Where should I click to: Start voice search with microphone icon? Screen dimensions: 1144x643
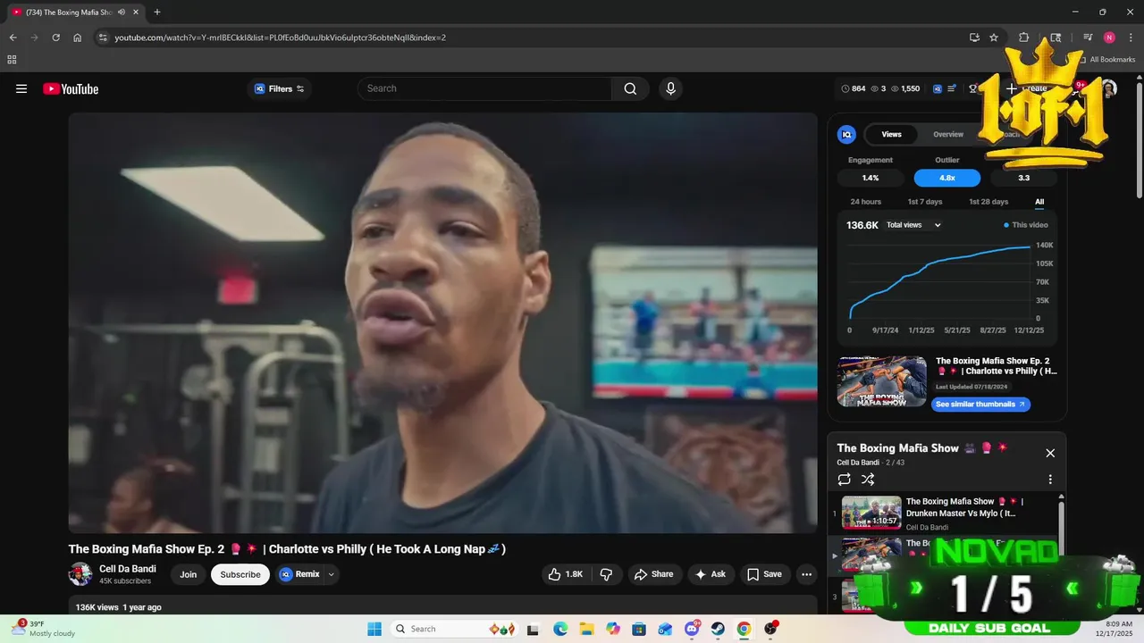(x=670, y=88)
